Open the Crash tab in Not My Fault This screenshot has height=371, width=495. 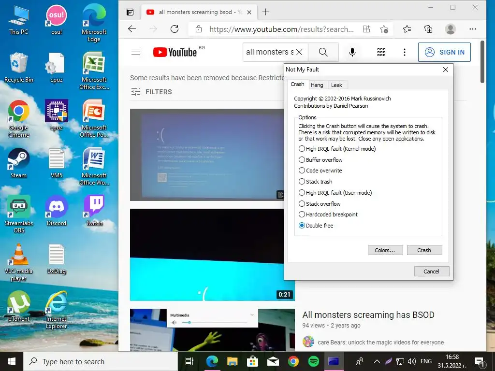(297, 84)
